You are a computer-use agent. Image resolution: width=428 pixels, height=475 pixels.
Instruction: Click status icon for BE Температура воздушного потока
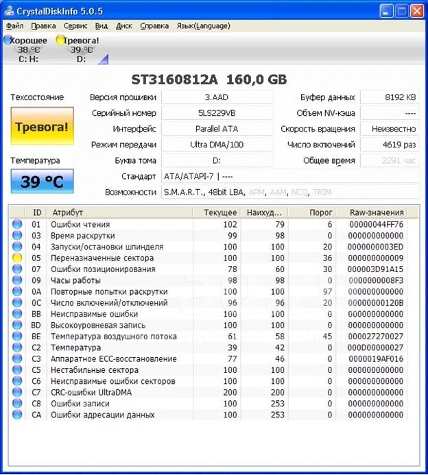[17, 337]
